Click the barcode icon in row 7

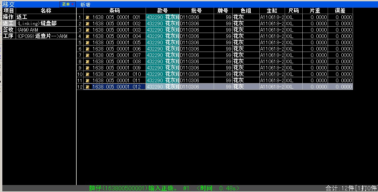click(88, 55)
